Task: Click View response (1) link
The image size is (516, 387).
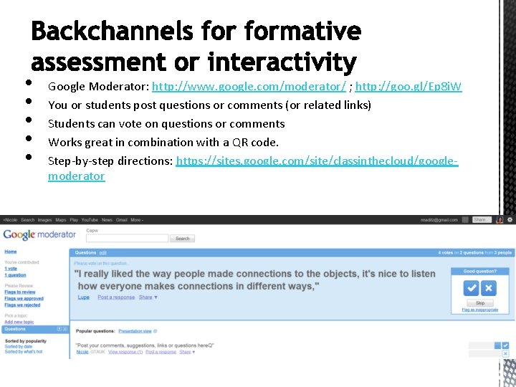Action: [x=125, y=352]
